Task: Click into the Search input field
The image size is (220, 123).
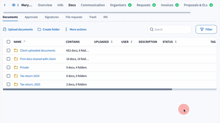Action: 172,29
